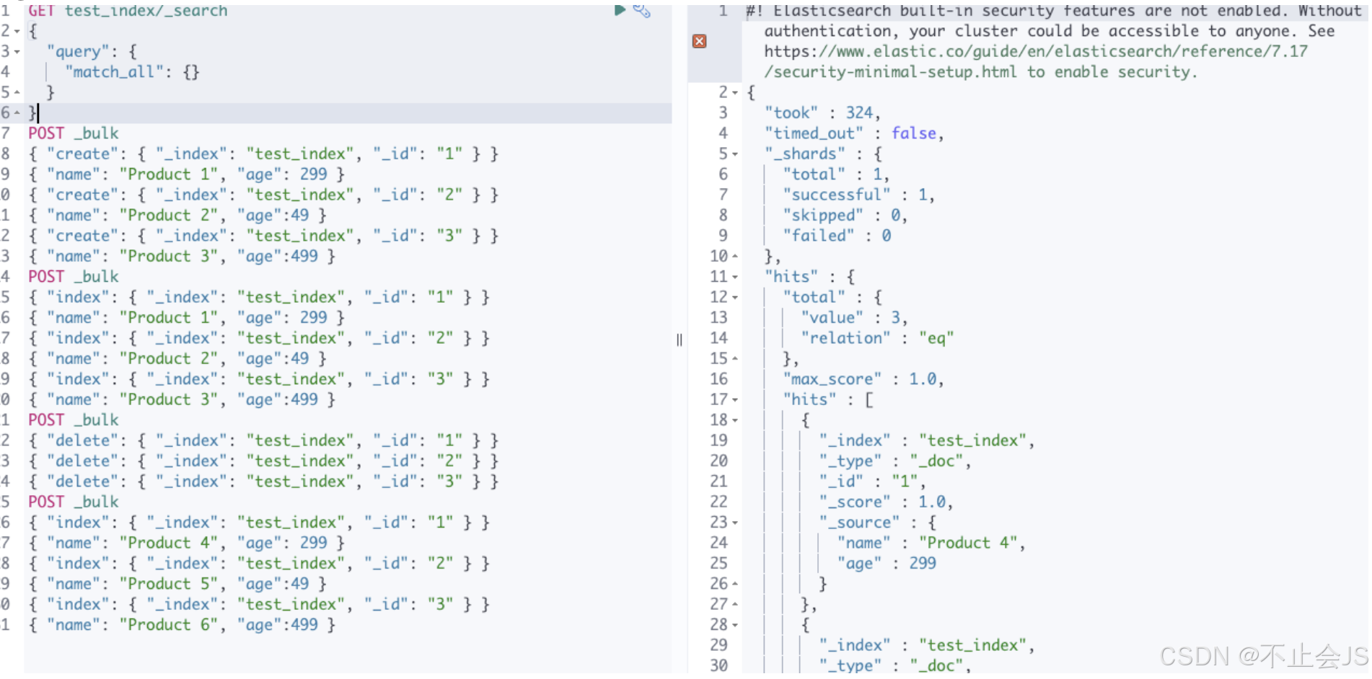
Task: Collapse the "_source" object on line 23
Action: [x=734, y=522]
